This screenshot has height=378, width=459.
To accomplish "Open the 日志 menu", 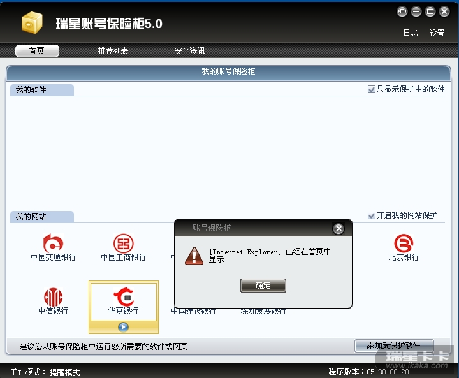I will point(411,33).
